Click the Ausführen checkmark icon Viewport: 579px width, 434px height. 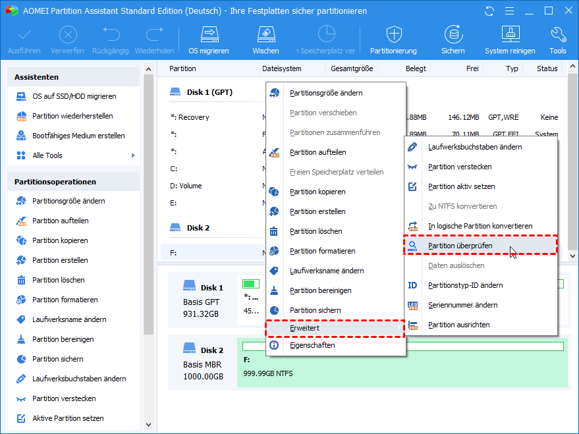24,35
